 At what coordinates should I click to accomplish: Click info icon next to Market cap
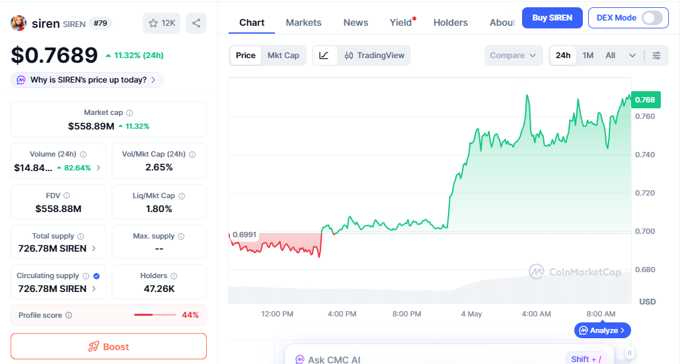[x=130, y=113]
